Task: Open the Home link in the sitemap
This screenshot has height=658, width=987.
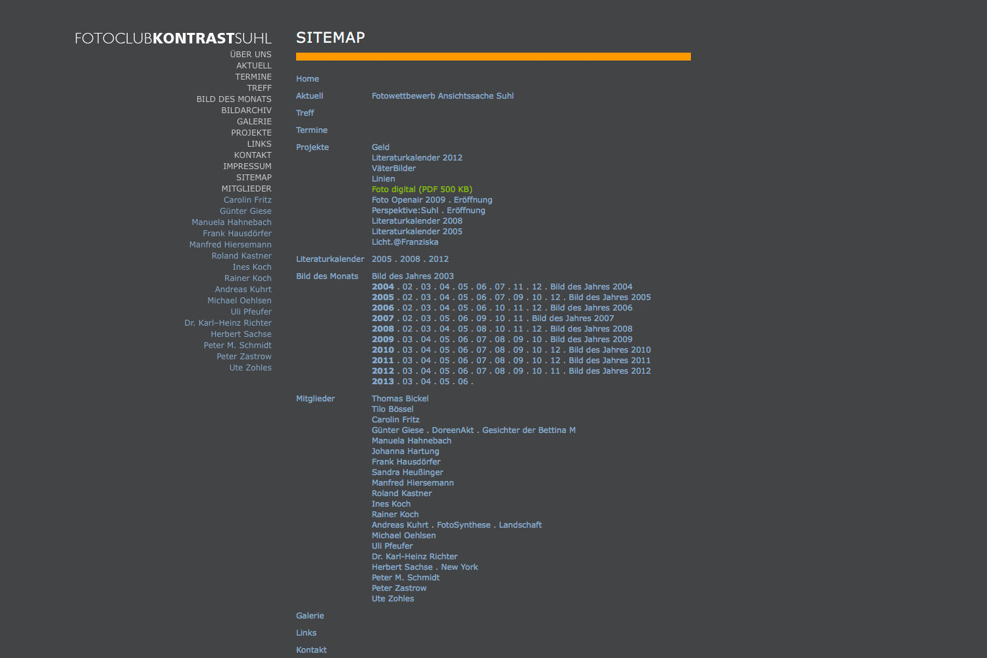Action: [307, 78]
